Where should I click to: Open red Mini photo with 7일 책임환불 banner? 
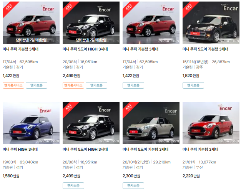31,23
